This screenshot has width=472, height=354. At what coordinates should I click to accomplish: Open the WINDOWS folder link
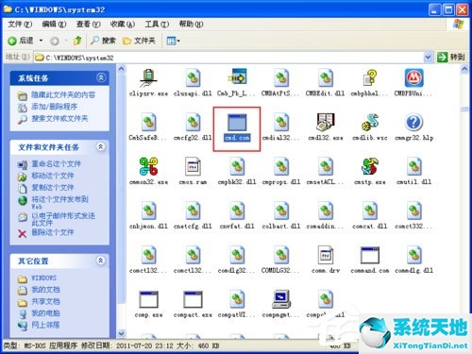click(44, 278)
